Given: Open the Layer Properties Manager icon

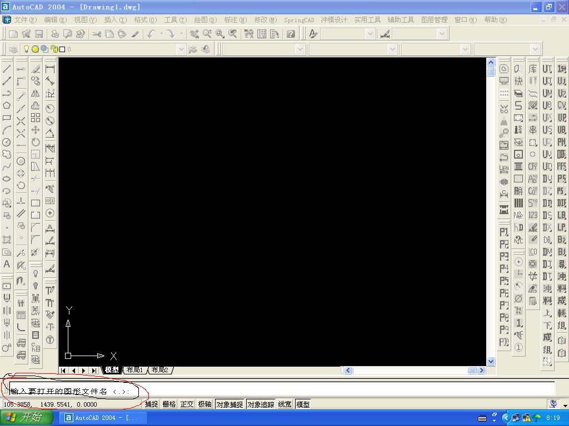Looking at the screenshot, I should [x=13, y=49].
